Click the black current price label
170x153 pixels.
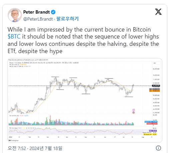156,86
